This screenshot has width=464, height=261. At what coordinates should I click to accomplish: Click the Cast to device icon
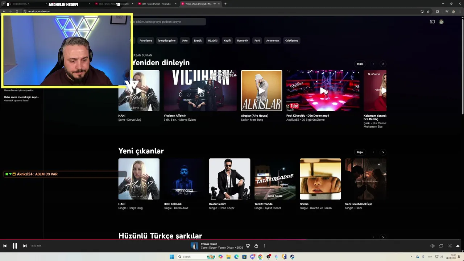click(432, 22)
